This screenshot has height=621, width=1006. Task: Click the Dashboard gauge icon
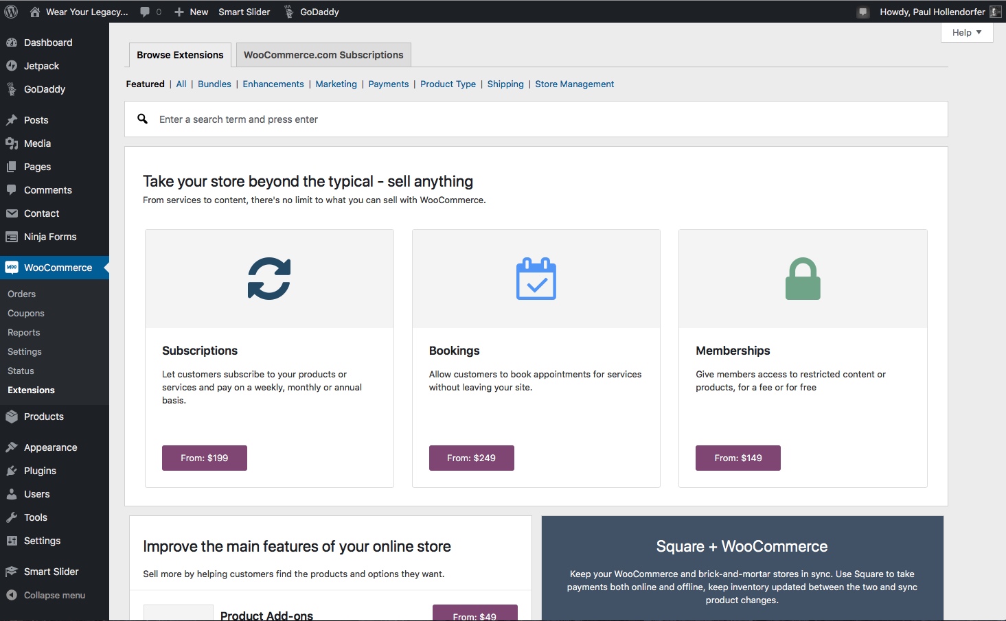[12, 43]
